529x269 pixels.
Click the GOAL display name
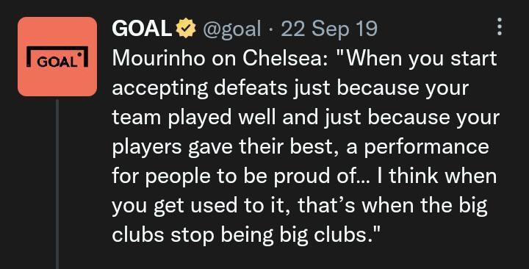coord(142,29)
